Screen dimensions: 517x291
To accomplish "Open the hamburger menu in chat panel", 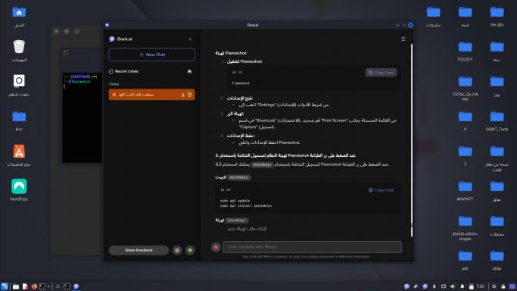I will (403, 39).
